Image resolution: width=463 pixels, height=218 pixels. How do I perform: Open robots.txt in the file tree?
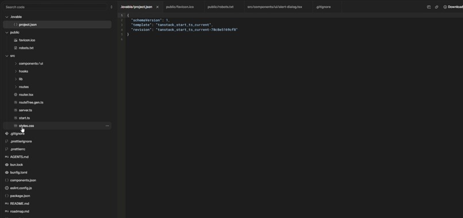26,48
